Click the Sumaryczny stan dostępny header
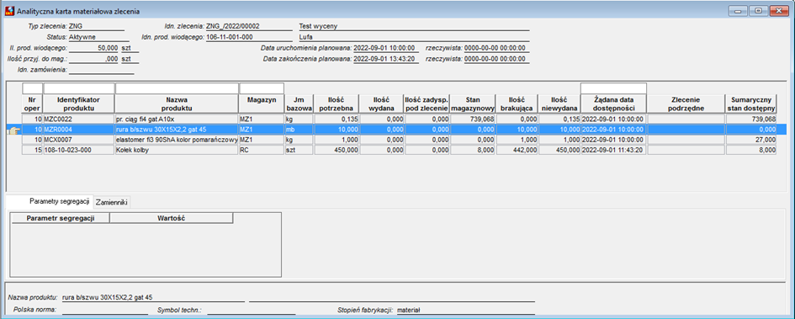Viewport: 795px width, 319px height. pyautogui.click(x=751, y=104)
